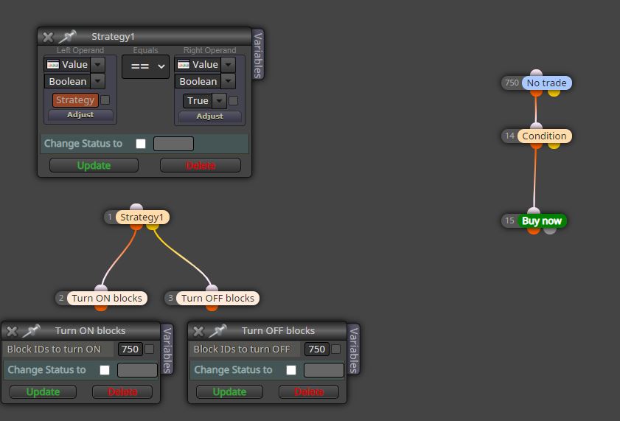Image resolution: width=620 pixels, height=421 pixels.
Task: Close the Turn ON blocks panel
Action: [x=12, y=331]
